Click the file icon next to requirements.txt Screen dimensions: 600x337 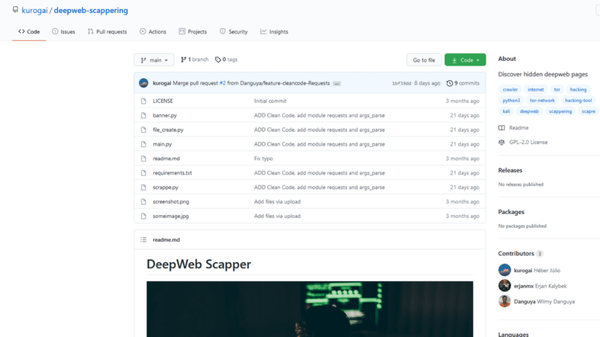(x=144, y=173)
